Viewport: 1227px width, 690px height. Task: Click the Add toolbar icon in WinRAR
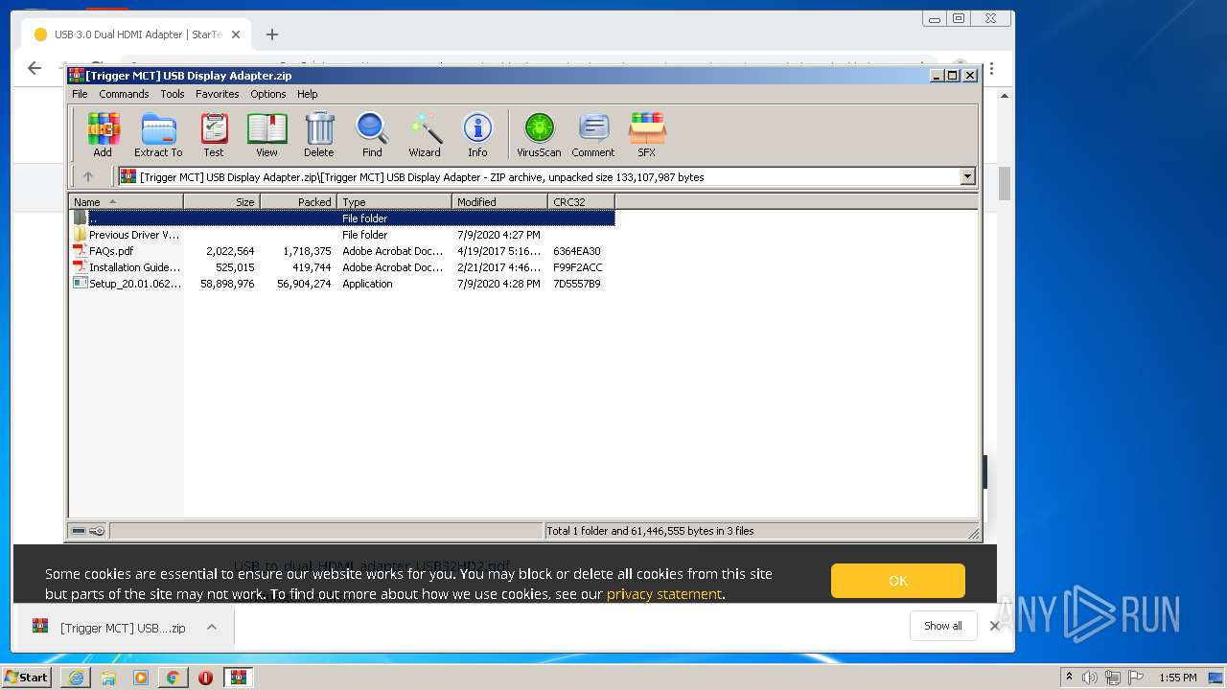coord(103,134)
